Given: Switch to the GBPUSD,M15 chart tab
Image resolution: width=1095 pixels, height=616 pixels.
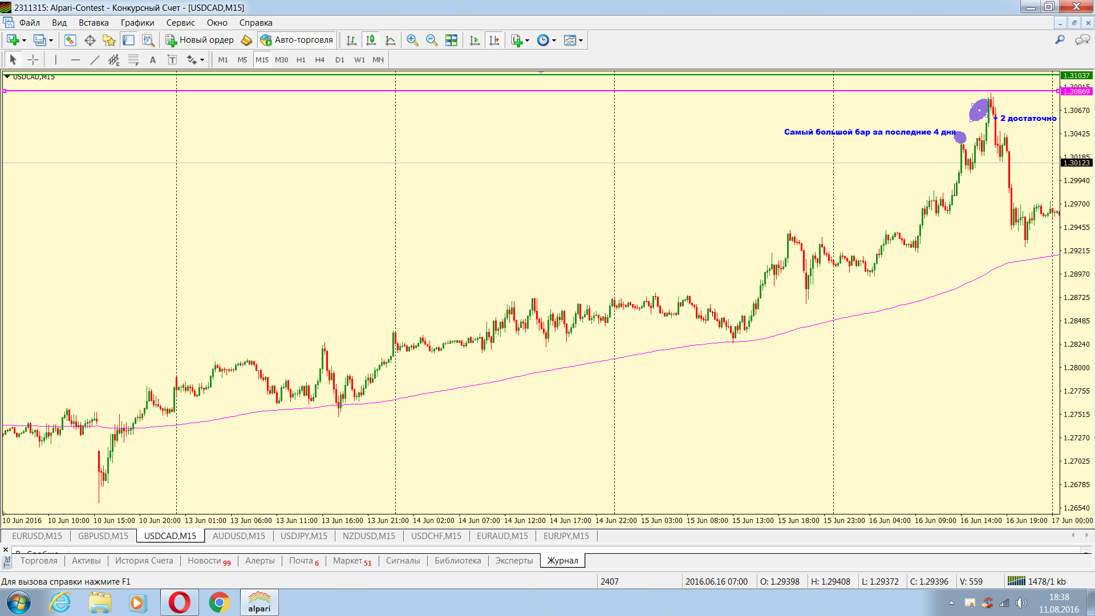Looking at the screenshot, I should tap(103, 536).
